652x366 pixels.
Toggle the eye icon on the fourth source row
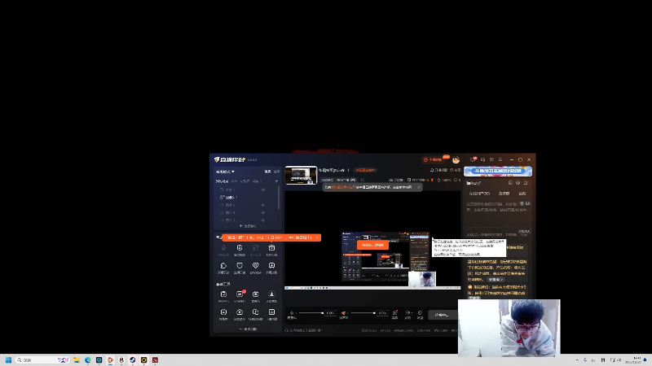(262, 212)
